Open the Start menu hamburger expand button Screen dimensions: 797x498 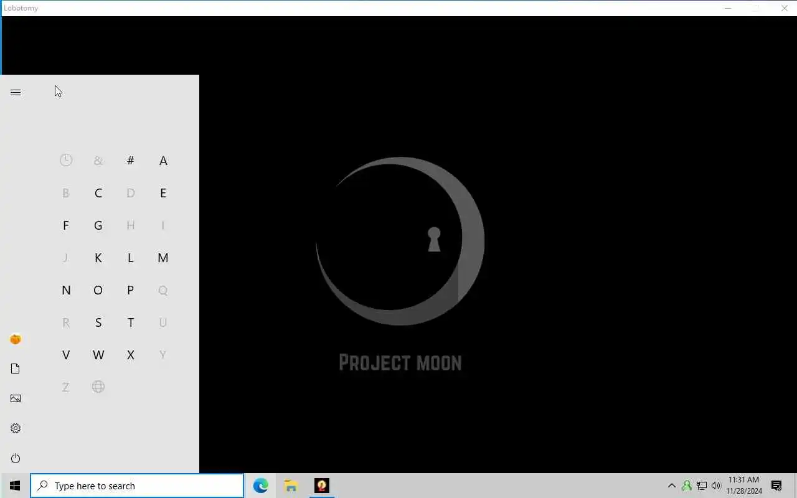coord(16,92)
